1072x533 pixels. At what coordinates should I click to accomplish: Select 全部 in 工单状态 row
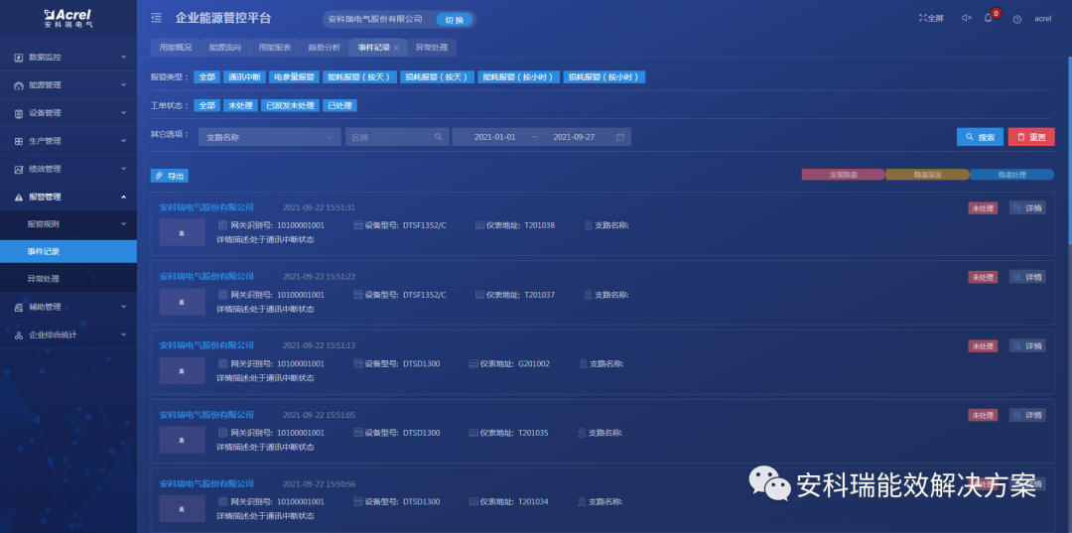(207, 106)
